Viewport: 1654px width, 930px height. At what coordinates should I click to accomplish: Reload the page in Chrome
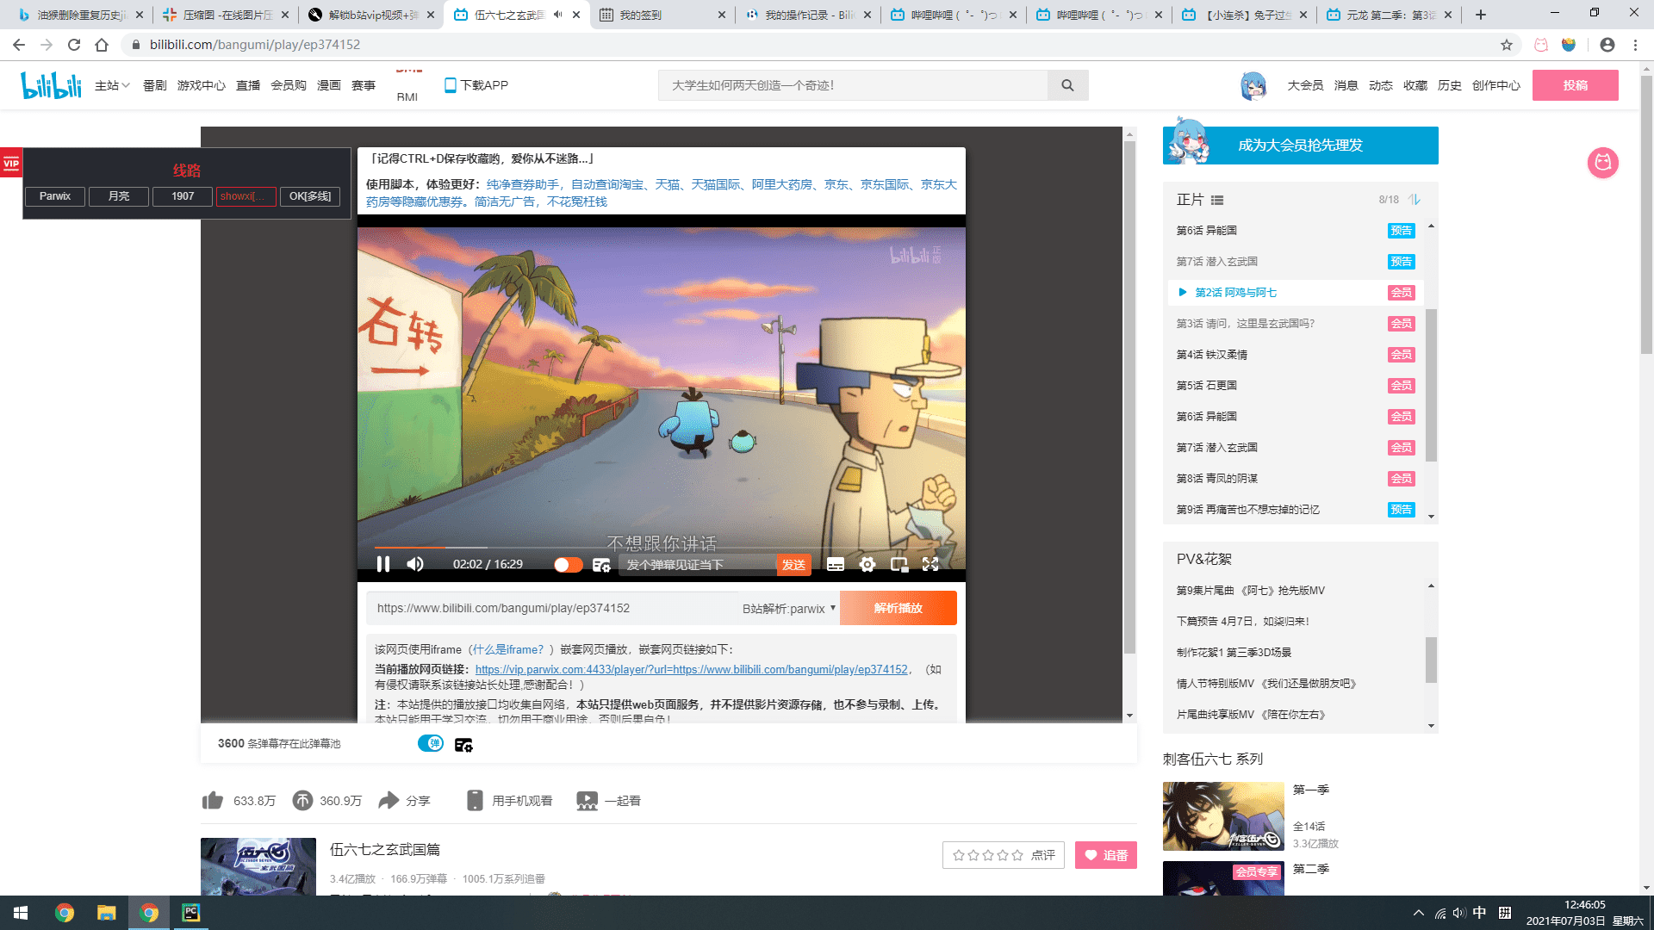[74, 45]
